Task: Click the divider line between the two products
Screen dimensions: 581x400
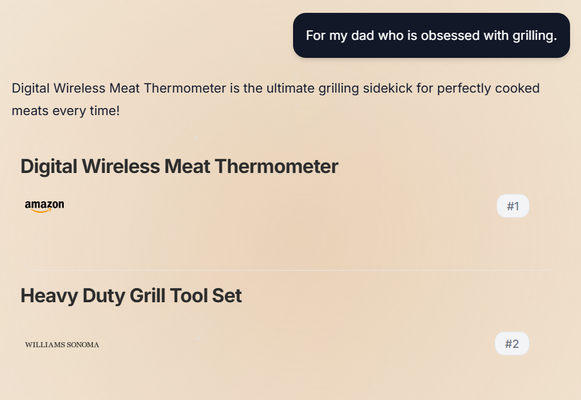Action: 293,270
